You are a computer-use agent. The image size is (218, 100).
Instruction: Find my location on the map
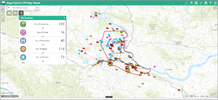click(x=3, y=20)
